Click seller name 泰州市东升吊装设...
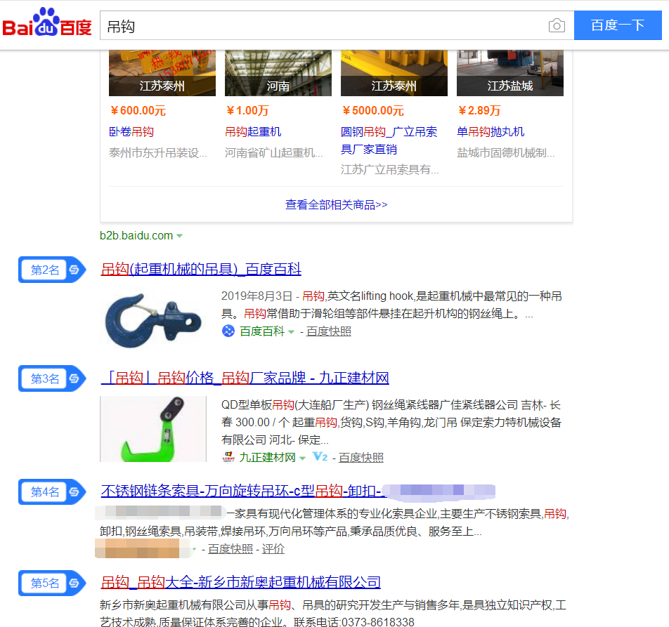 pos(158,152)
